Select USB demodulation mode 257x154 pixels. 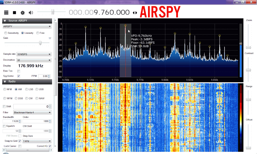37,89
